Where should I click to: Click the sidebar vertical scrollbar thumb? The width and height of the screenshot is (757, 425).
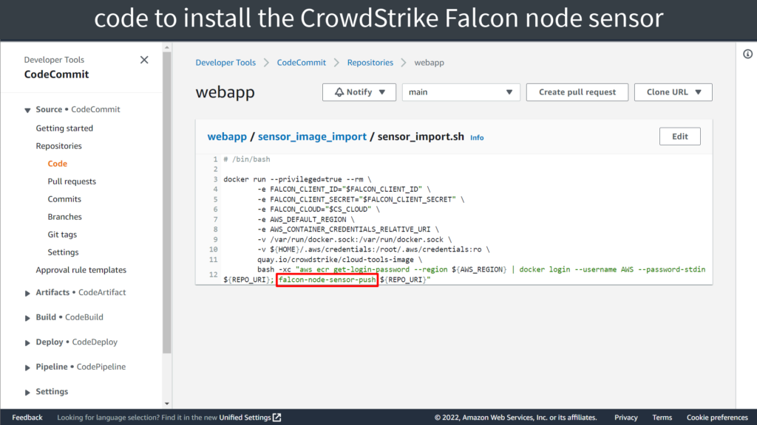coord(166,203)
